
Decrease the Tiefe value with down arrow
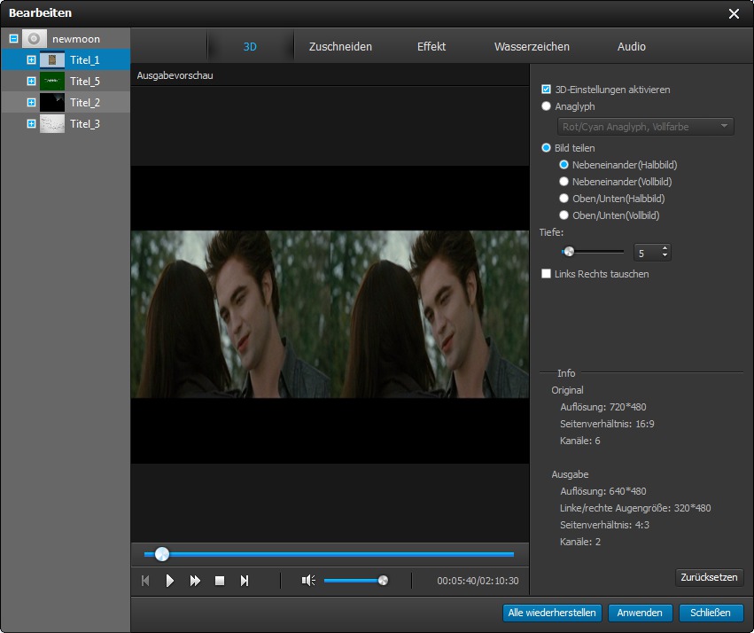tap(665, 255)
